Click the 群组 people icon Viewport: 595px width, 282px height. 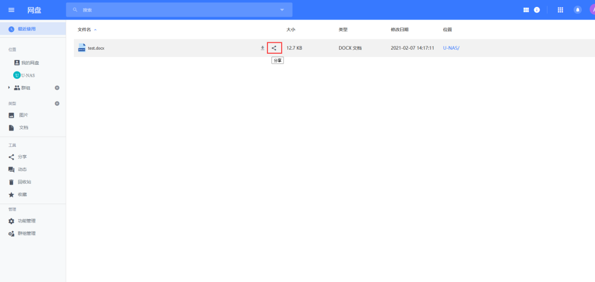[17, 88]
